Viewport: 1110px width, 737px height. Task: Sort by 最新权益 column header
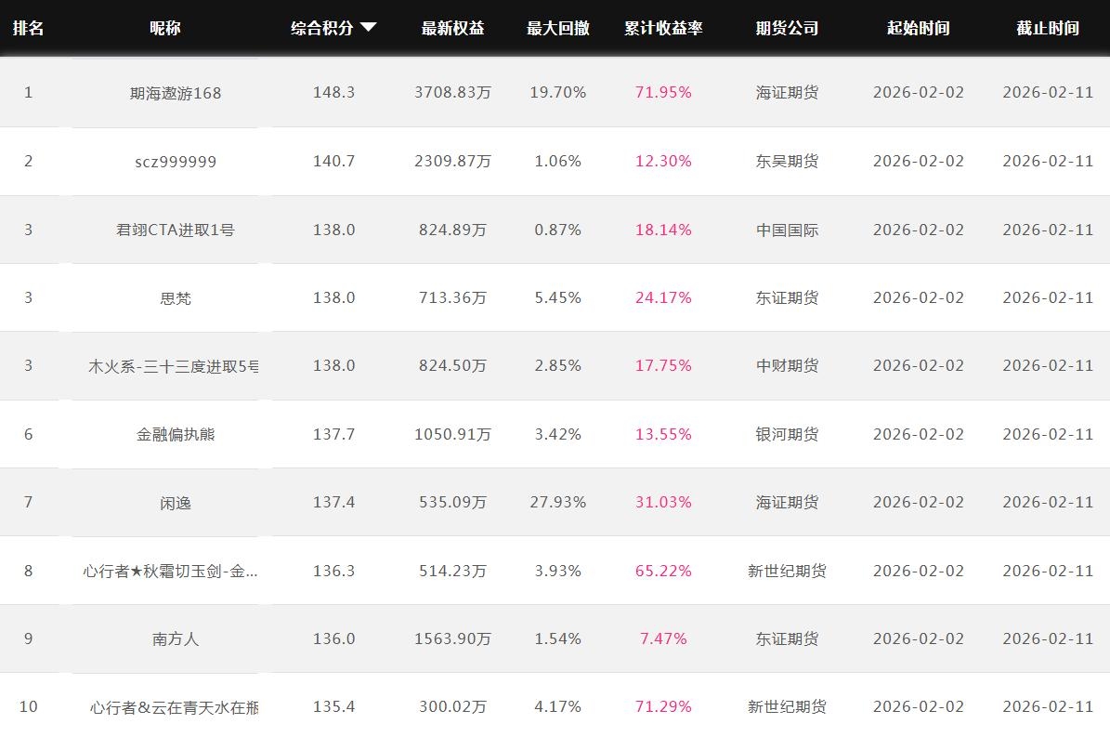[452, 28]
